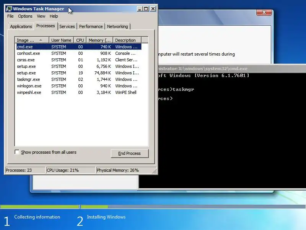Close the Install Windows dialog with red X
The width and height of the screenshot is (306, 230).
coord(264,12)
